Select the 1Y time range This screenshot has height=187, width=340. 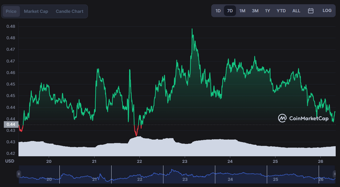[x=267, y=11]
